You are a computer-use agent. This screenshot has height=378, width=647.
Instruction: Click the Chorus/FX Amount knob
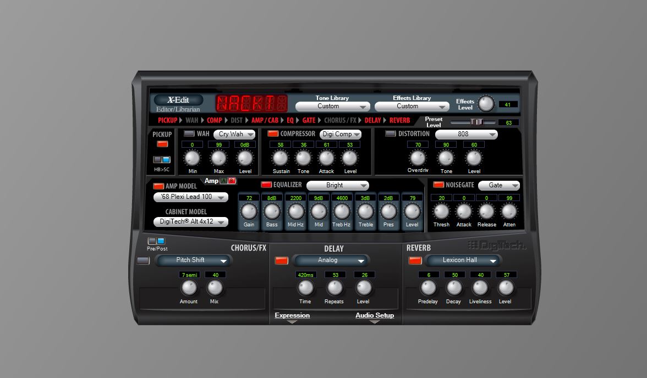[189, 288]
